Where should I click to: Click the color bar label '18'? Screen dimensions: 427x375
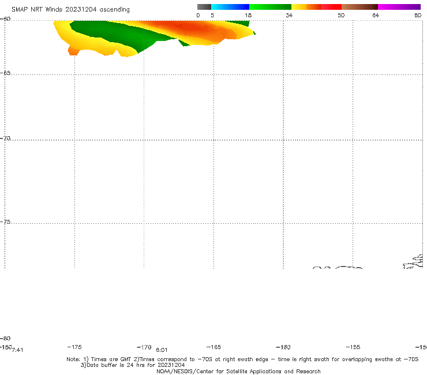click(x=248, y=15)
